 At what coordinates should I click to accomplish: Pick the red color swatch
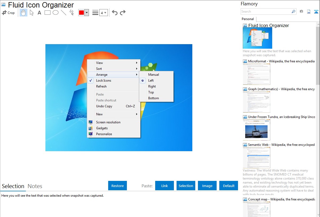click(82, 12)
